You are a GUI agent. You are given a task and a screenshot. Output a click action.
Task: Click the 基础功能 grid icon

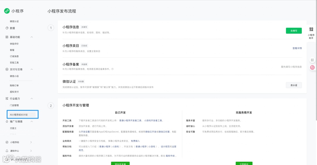pos(7,37)
